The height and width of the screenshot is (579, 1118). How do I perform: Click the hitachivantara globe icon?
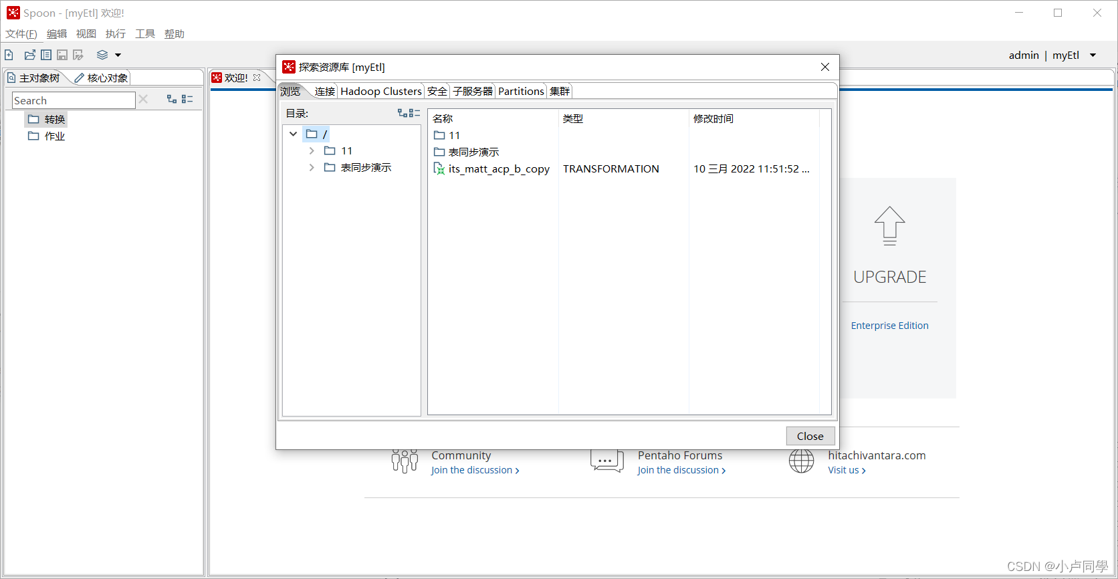[x=801, y=461]
